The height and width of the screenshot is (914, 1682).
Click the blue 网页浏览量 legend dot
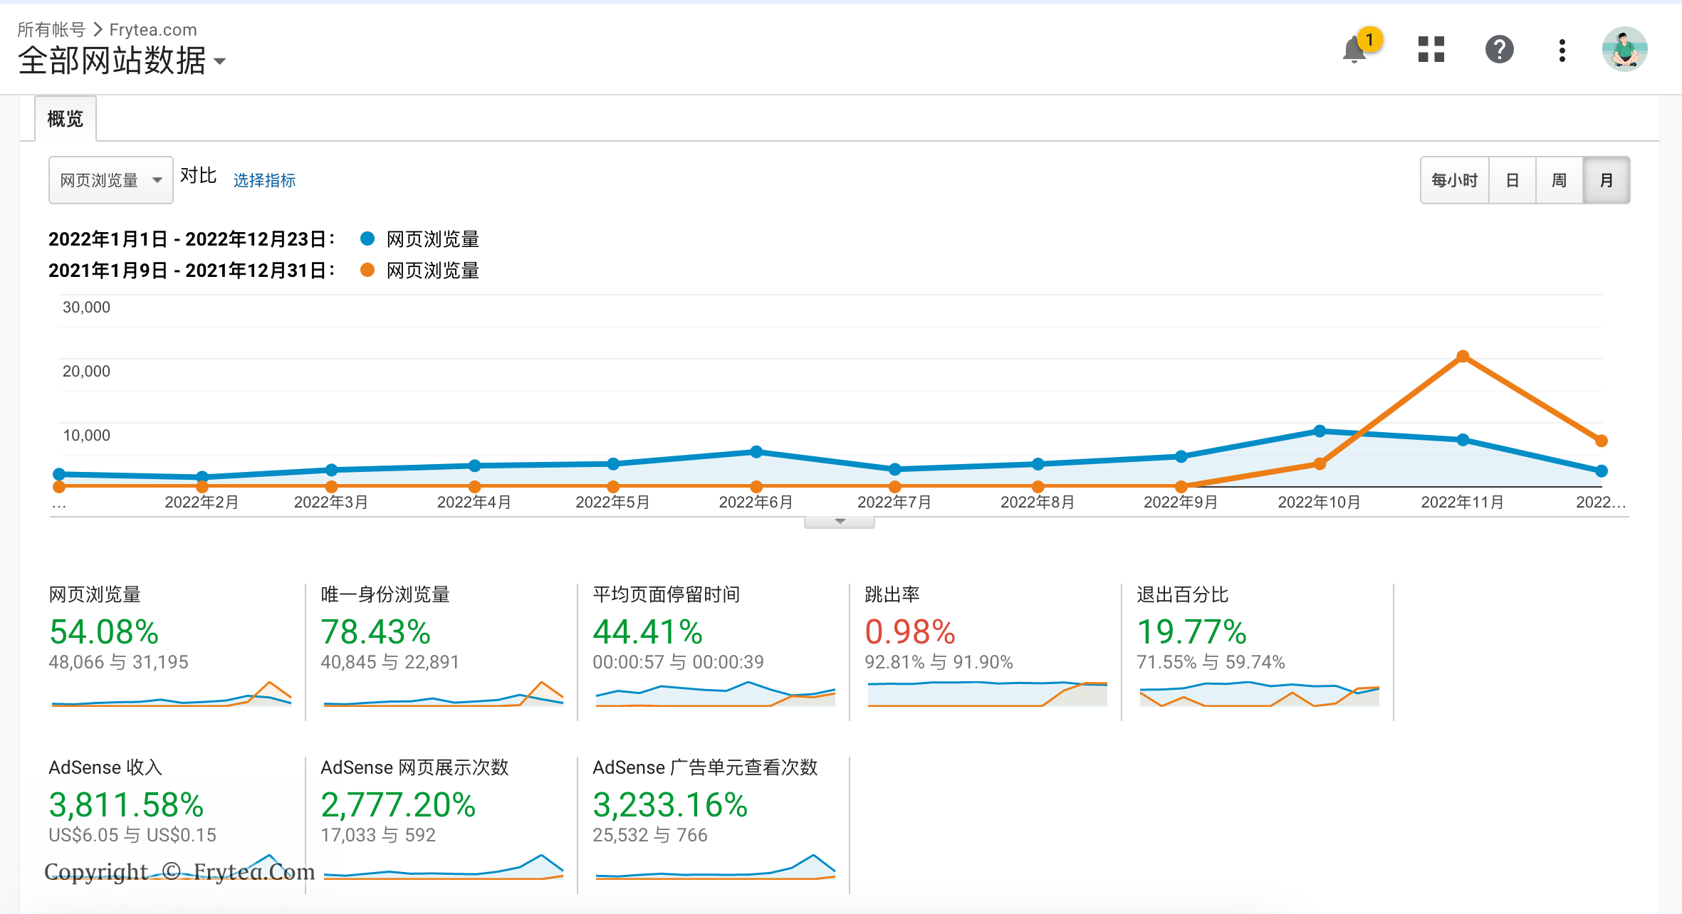(x=367, y=239)
